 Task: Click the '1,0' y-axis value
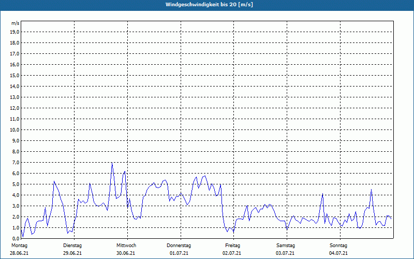pos(16,227)
